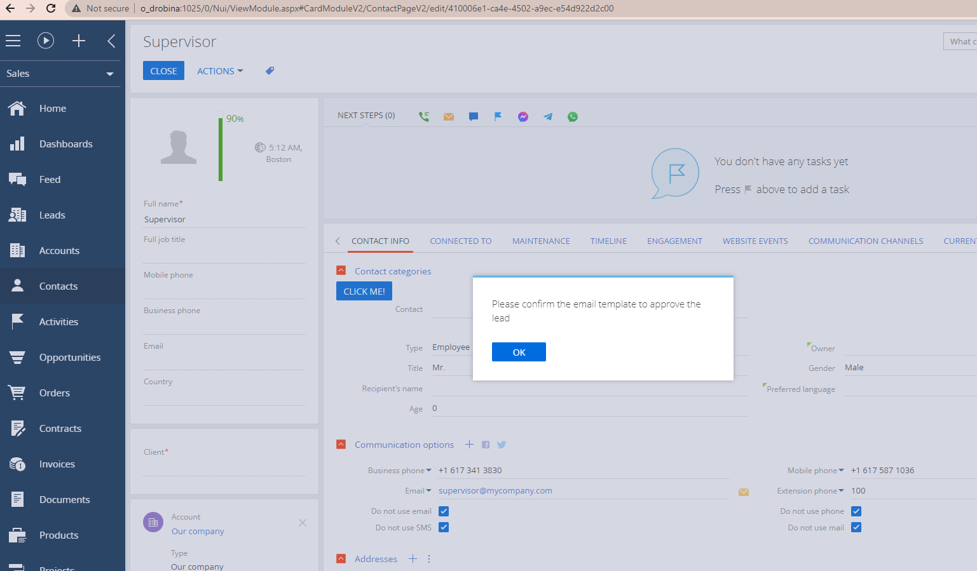This screenshot has width=977, height=571.
Task: Click the tag icon next to Actions
Action: (x=270, y=71)
